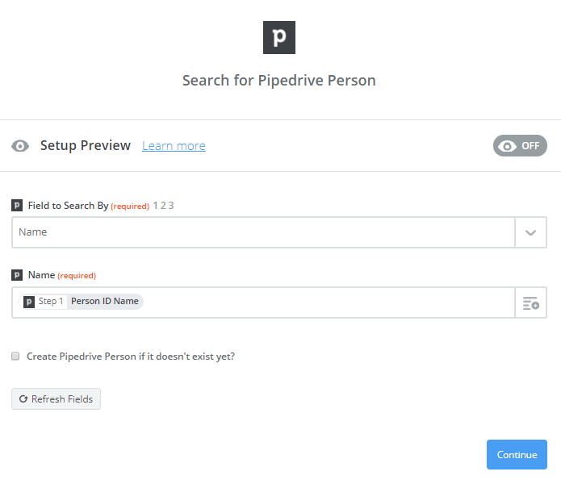
Task: Check Create Pipedrive Person if it doesn't exist
Action: tap(15, 356)
